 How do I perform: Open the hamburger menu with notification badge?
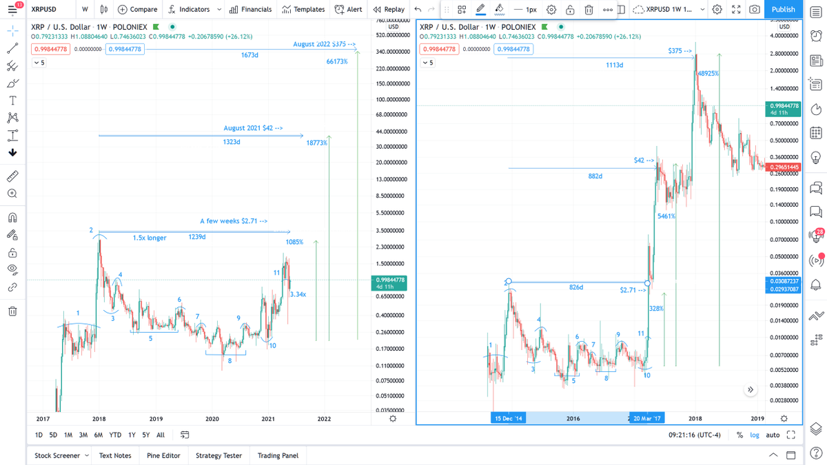pyautogui.click(x=13, y=9)
